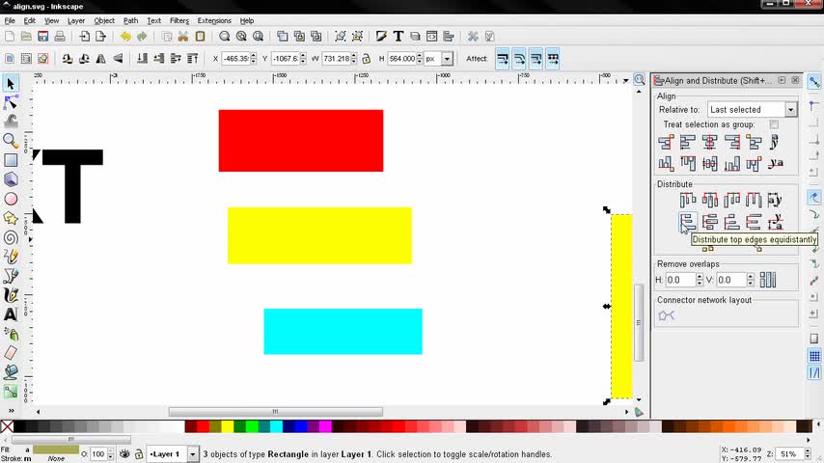The width and height of the screenshot is (824, 463).
Task: Click the Cut scissors icon
Action: [x=183, y=37]
